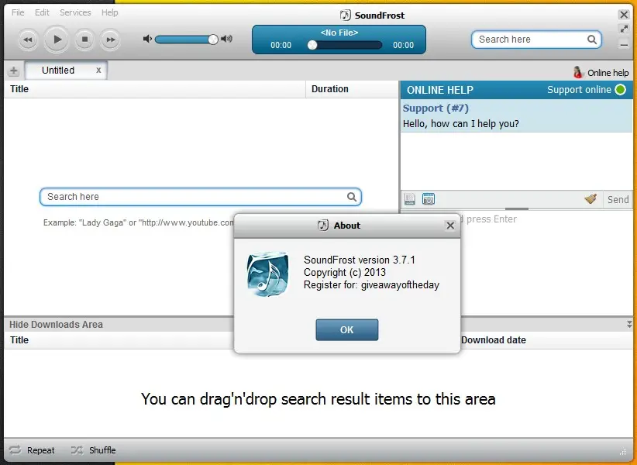Toggle Shuffle mode
This screenshot has height=465, width=637.
point(94,450)
